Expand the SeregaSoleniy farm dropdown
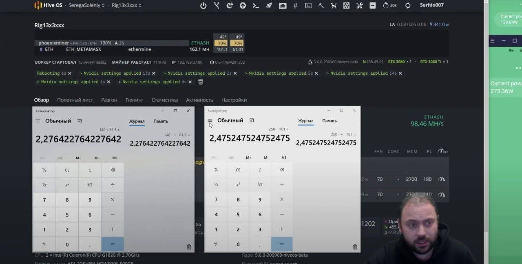 pos(86,5)
